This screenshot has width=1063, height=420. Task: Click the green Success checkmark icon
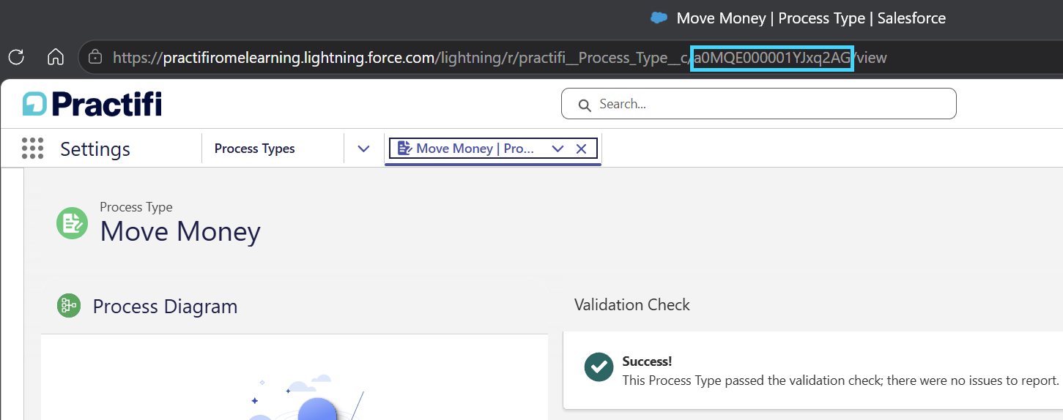(x=599, y=367)
